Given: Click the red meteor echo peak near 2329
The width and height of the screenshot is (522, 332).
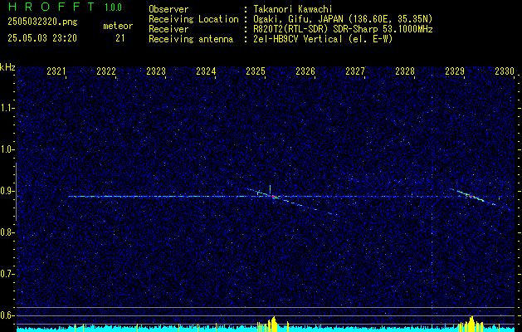Looking at the screenshot, I should point(471,196).
